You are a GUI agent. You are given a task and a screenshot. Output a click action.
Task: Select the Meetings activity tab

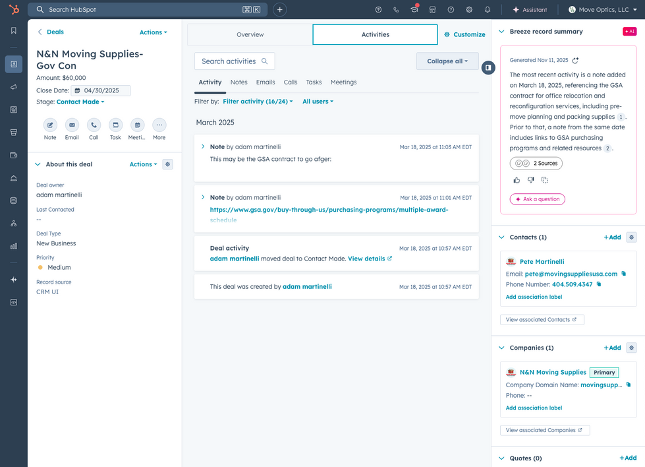(343, 82)
